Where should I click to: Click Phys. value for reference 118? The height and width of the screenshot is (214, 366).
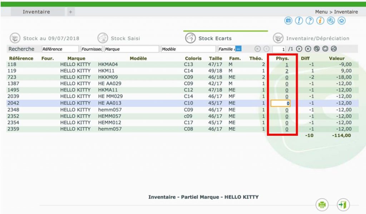[287, 65]
